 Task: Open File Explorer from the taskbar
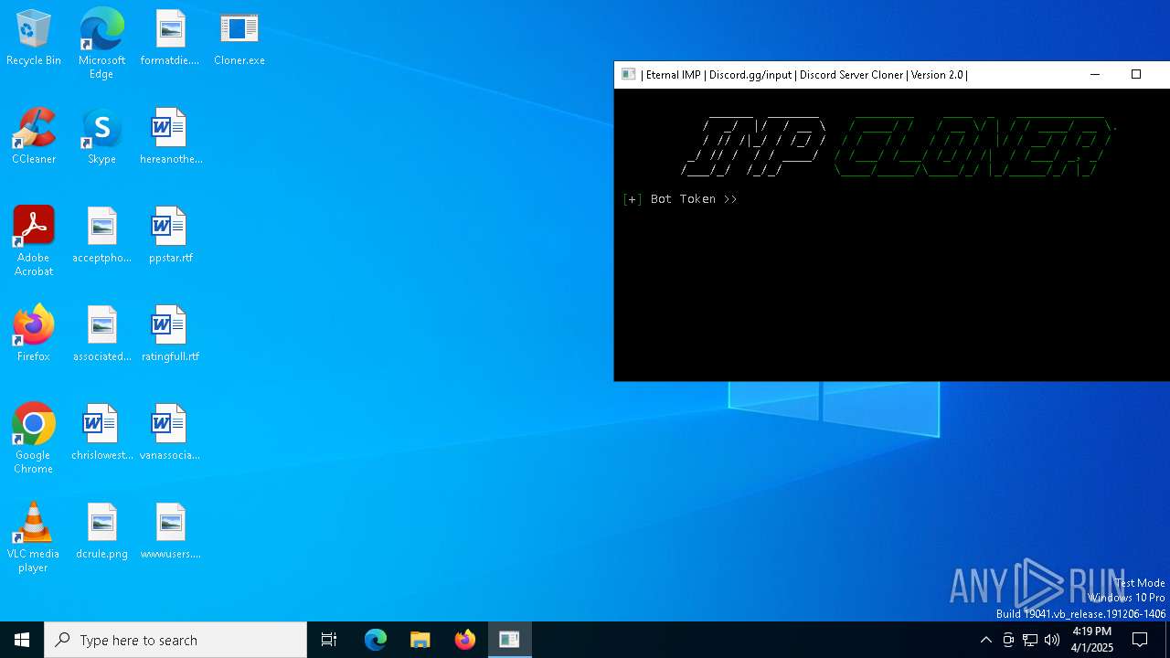point(420,640)
